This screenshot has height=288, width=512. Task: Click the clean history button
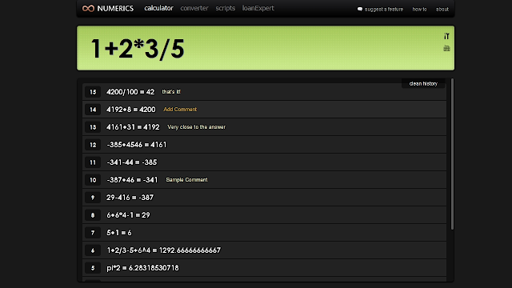coord(423,83)
